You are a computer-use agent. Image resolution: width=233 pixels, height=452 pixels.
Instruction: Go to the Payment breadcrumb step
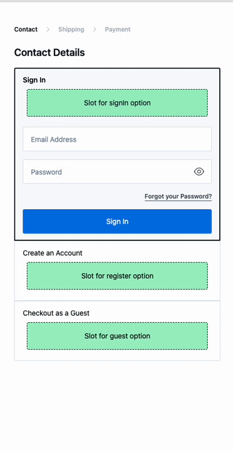tap(118, 30)
